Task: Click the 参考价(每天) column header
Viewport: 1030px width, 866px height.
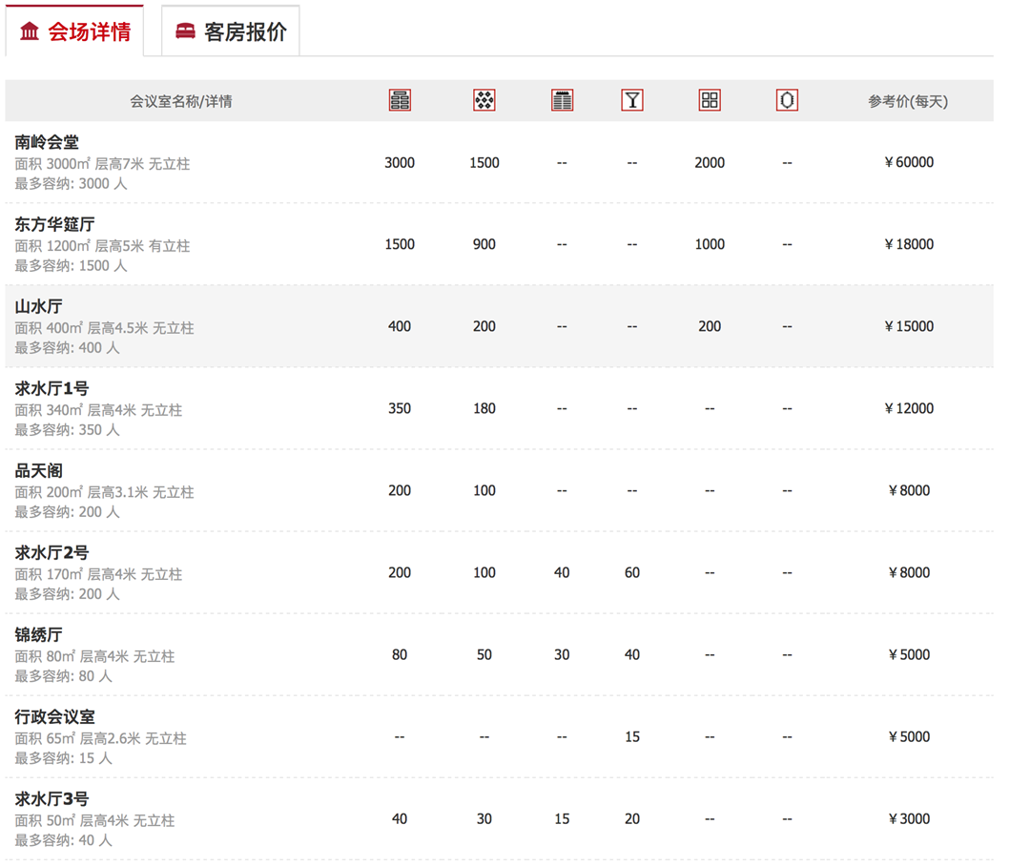Action: tap(908, 101)
